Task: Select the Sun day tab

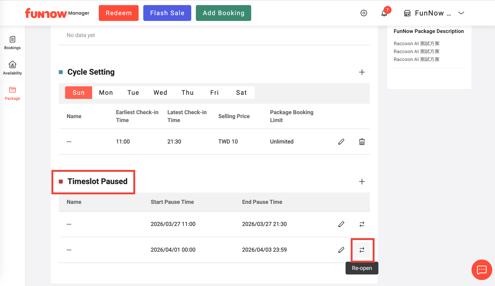Action: (x=78, y=93)
